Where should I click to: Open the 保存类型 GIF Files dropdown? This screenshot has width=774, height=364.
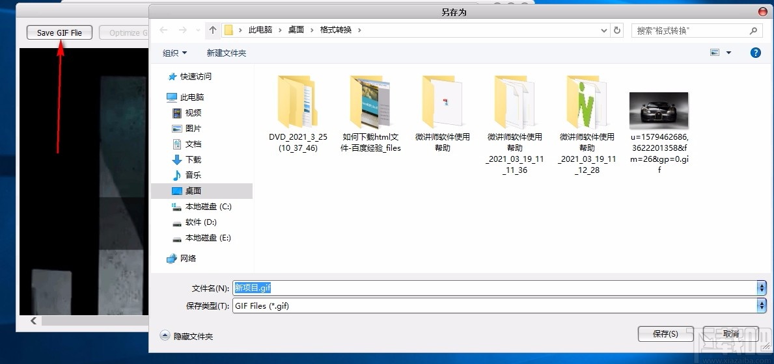(499, 306)
